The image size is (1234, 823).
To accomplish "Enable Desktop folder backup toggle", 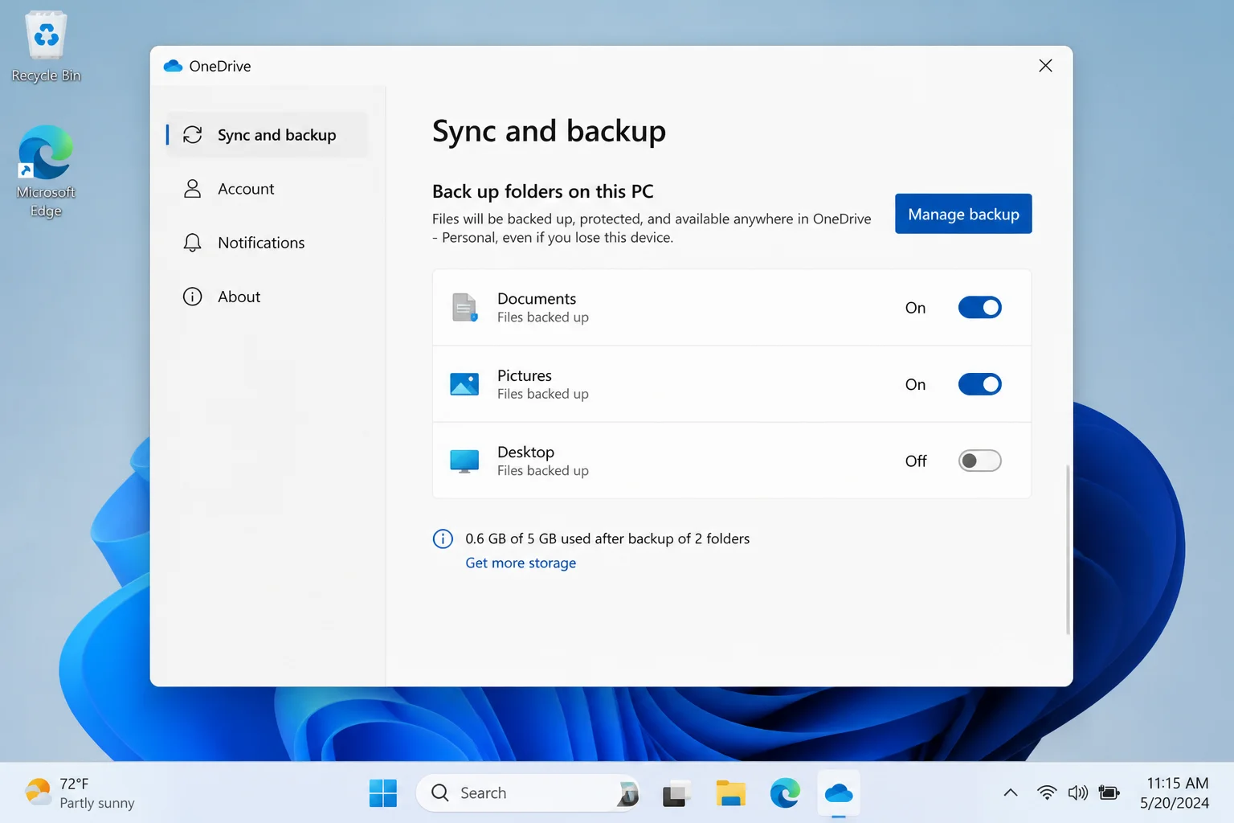I will (x=979, y=461).
